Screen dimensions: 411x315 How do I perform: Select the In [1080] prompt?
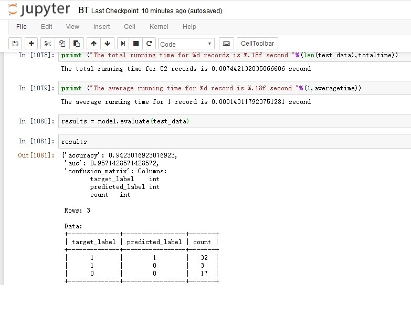pos(36,121)
